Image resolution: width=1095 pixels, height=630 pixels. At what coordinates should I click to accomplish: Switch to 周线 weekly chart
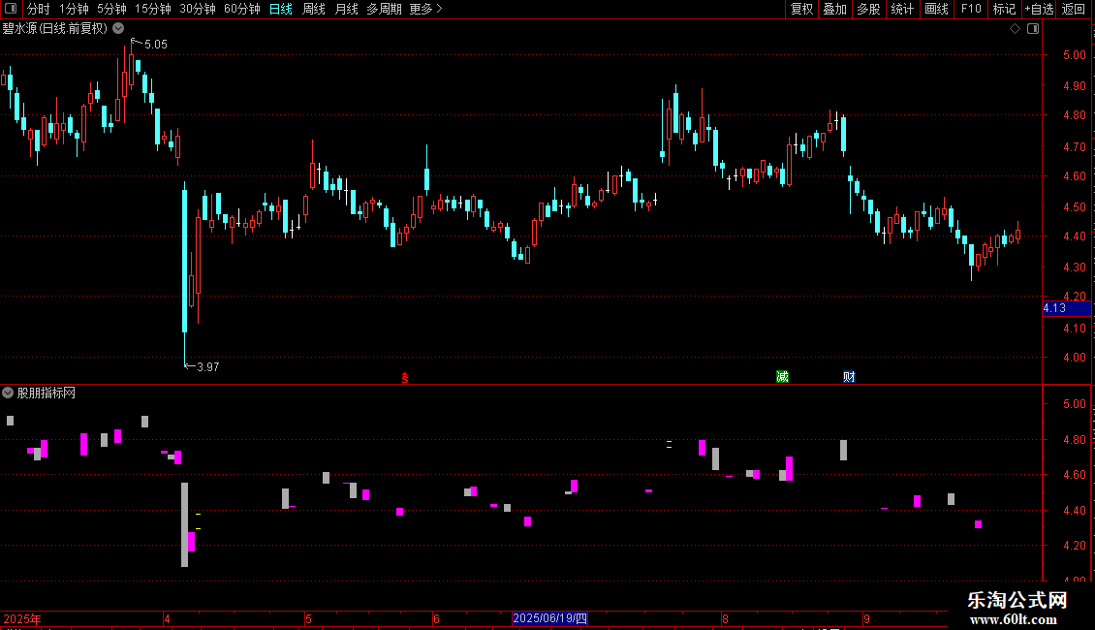[314, 9]
